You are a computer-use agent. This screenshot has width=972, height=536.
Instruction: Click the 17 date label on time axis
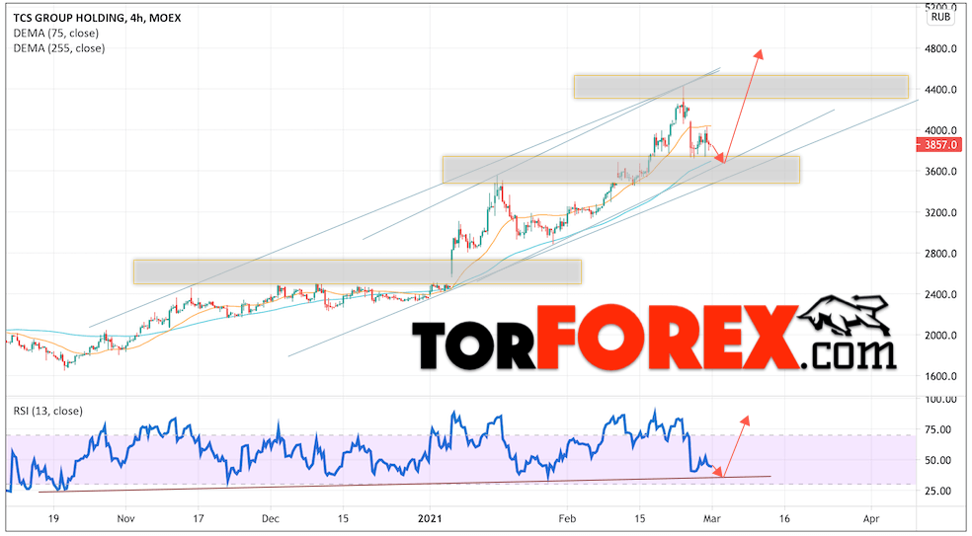[198, 518]
